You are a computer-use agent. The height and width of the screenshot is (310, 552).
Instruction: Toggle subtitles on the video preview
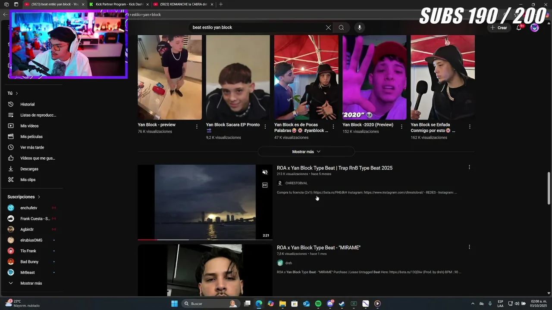pos(265,185)
